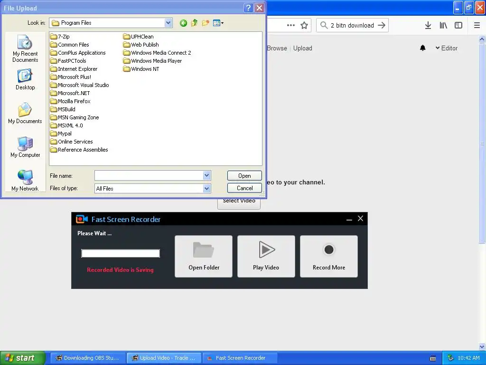
Task: Select Microsoft Plus! folder
Action: point(71,77)
